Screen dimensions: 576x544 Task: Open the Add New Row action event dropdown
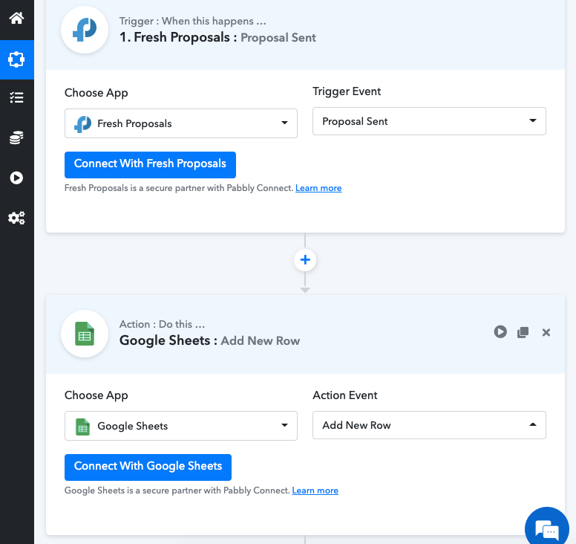(x=429, y=425)
